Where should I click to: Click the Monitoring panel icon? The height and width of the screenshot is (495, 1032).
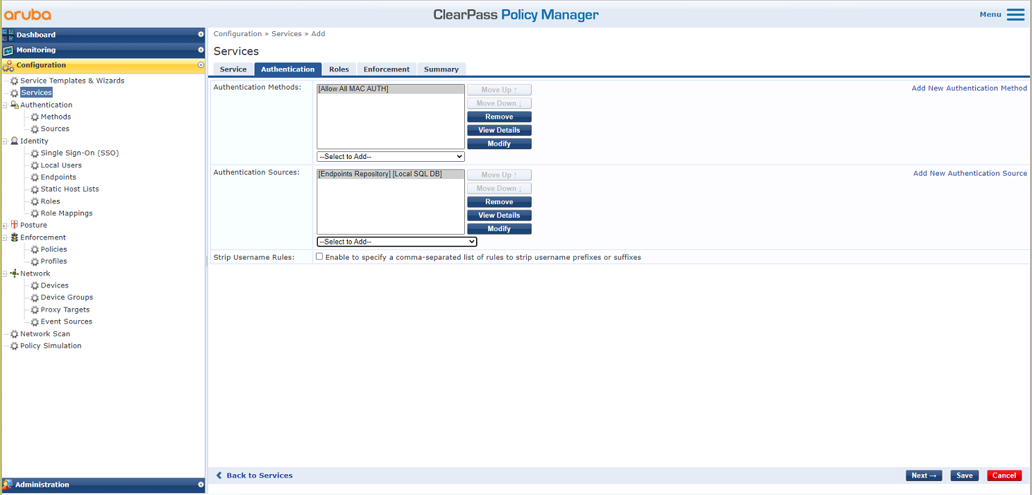click(x=8, y=50)
